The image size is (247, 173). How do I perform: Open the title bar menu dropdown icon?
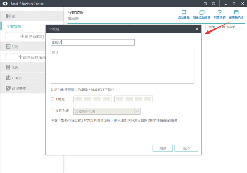click(205, 4)
